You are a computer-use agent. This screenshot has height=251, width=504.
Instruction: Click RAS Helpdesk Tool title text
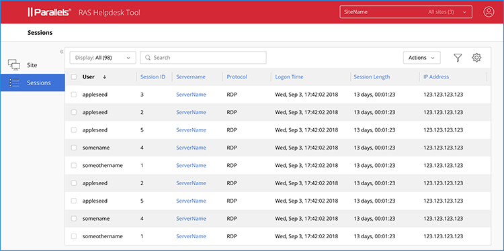click(x=110, y=13)
